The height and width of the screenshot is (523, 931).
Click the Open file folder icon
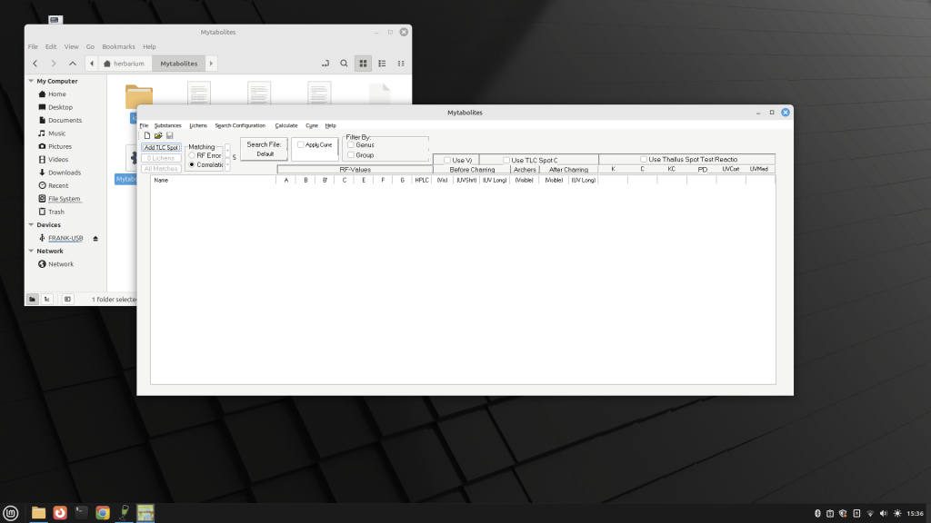click(158, 136)
